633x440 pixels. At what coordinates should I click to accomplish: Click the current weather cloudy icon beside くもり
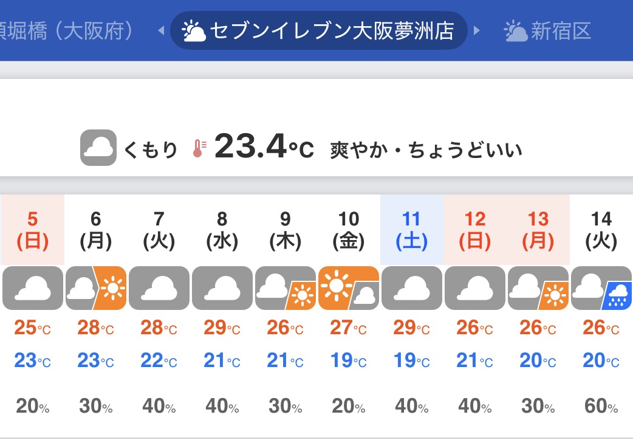tap(98, 148)
